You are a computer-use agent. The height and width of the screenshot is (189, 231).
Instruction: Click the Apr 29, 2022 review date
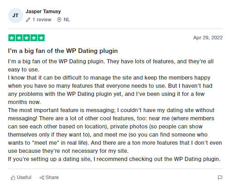[x=208, y=38]
